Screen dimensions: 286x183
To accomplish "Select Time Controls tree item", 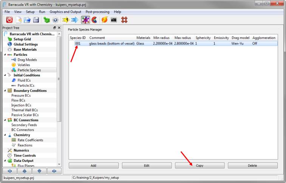I will tap(25, 155).
